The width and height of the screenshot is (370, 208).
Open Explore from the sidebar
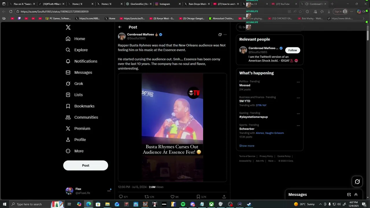tap(77, 50)
